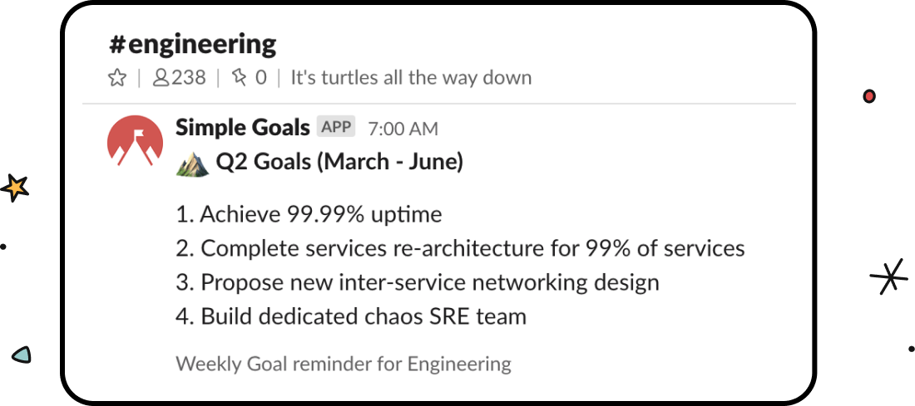Click the 0 pinned items count
Viewport: 915px width, 406px height.
tap(260, 77)
